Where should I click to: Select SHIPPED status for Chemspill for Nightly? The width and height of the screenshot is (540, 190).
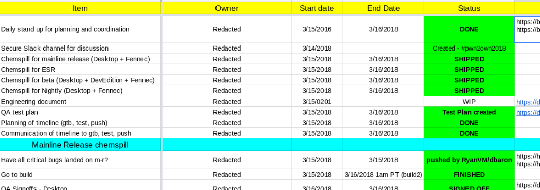pos(469,91)
